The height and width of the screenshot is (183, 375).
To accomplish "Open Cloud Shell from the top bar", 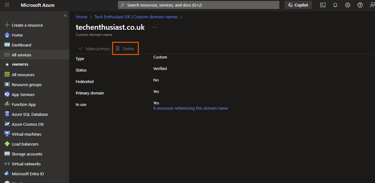I will pyautogui.click(x=323, y=5).
